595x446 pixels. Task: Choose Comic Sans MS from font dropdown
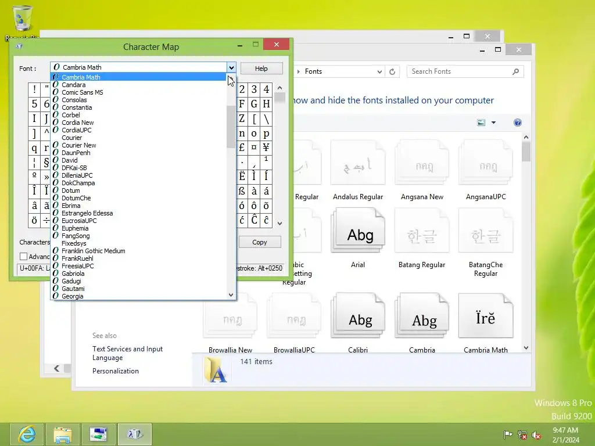click(x=139, y=92)
